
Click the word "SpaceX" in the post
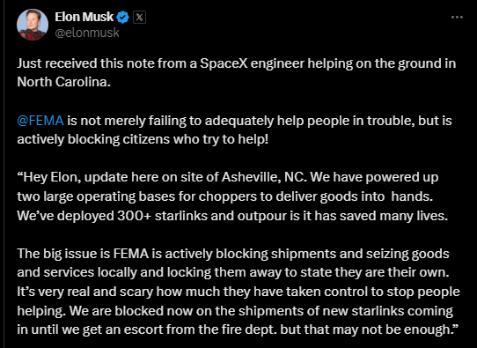tap(223, 64)
